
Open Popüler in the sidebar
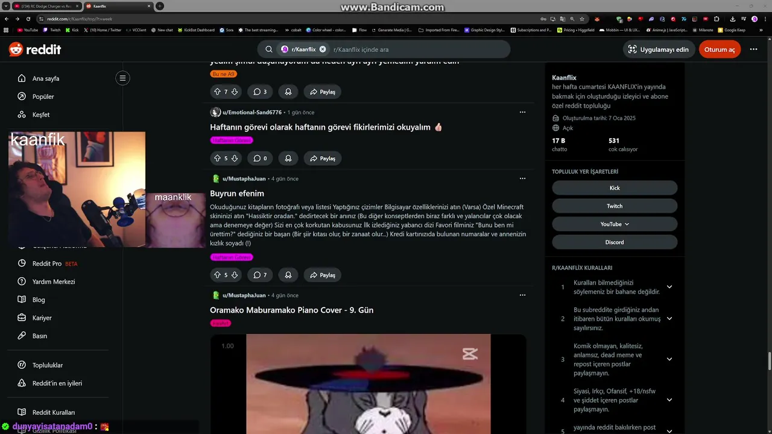click(43, 96)
